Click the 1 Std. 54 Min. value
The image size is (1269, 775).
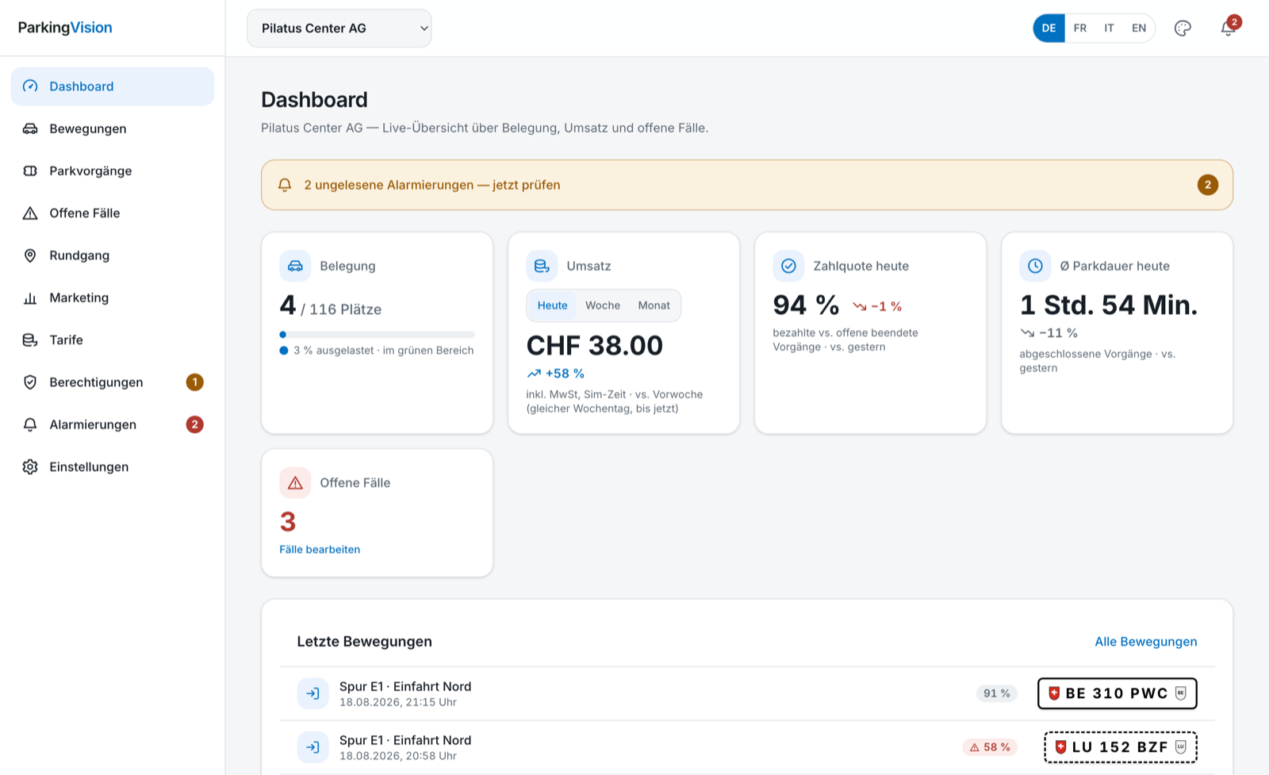point(1109,305)
